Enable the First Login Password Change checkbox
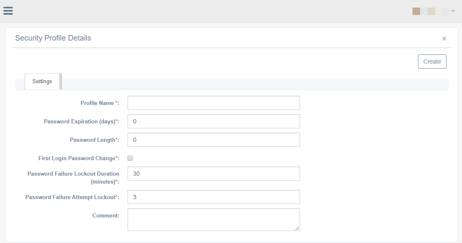 click(130, 158)
